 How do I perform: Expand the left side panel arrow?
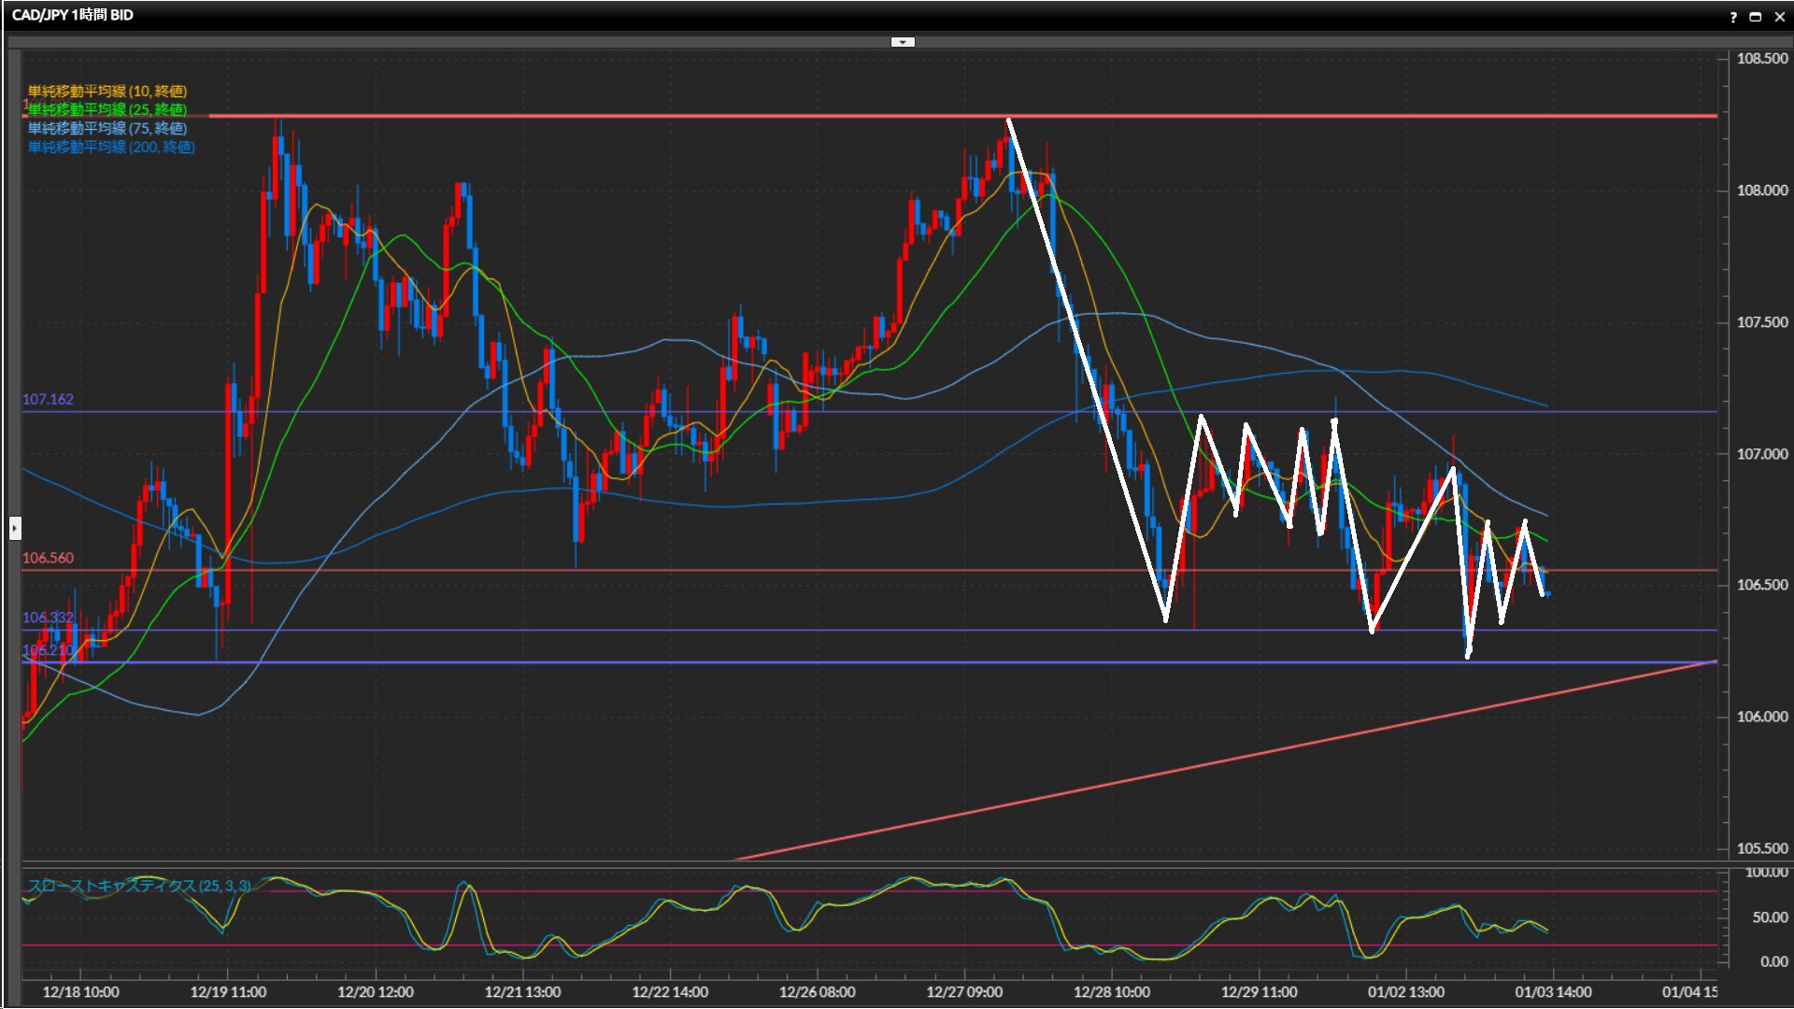click(15, 529)
